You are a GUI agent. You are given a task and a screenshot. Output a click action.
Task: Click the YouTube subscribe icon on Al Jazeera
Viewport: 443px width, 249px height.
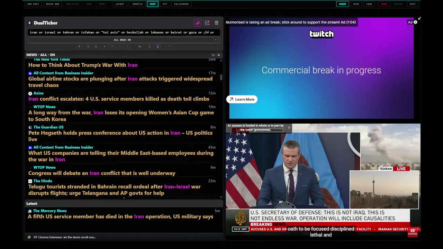coord(413,232)
